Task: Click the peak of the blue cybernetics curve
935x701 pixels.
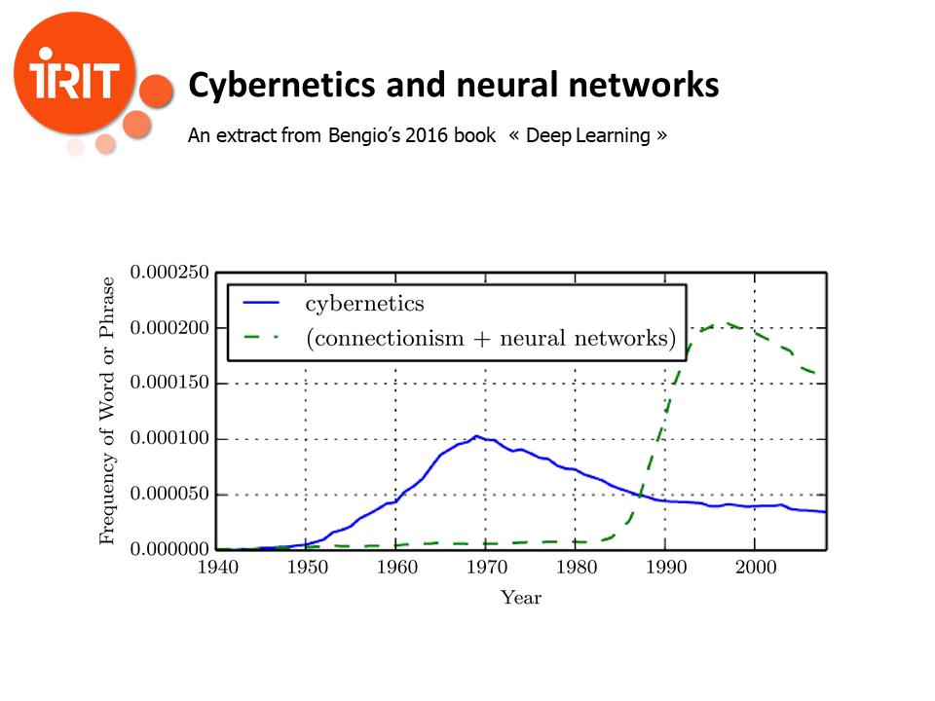Action: [476, 436]
